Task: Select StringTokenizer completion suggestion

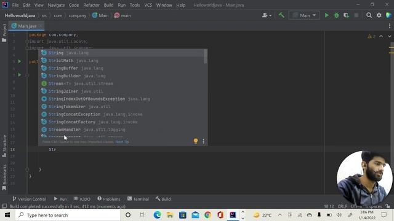Action: [122, 106]
